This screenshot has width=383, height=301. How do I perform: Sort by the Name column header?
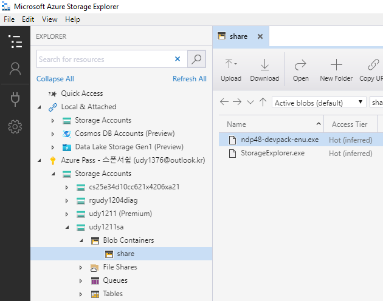click(x=271, y=124)
